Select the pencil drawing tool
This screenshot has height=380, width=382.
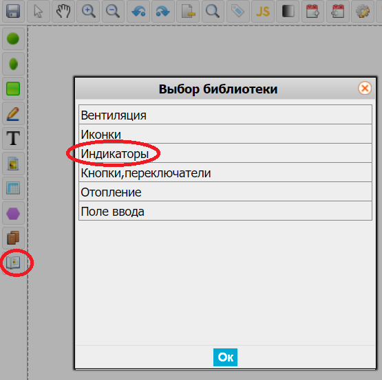point(13,113)
